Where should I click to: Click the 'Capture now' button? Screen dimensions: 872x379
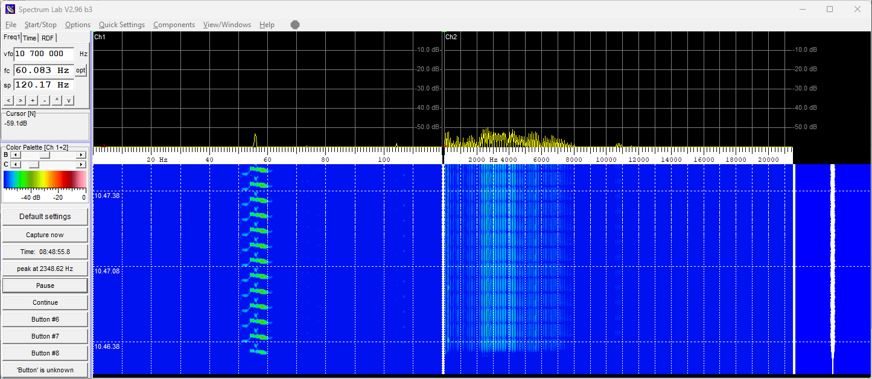point(45,235)
